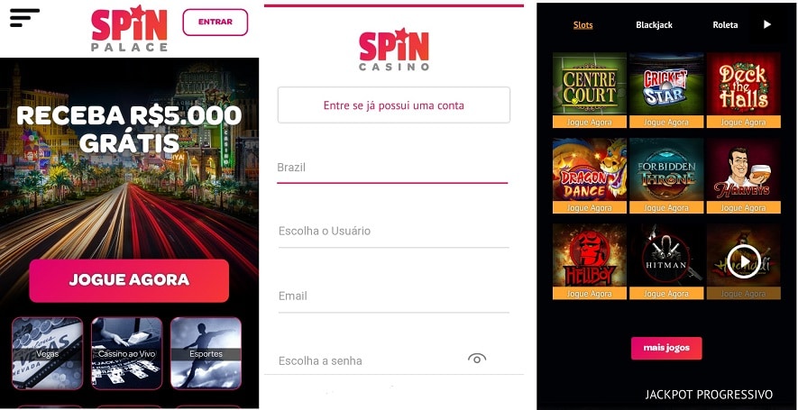Click the arrow for more game categories
This screenshot has height=410, width=798.
click(767, 24)
